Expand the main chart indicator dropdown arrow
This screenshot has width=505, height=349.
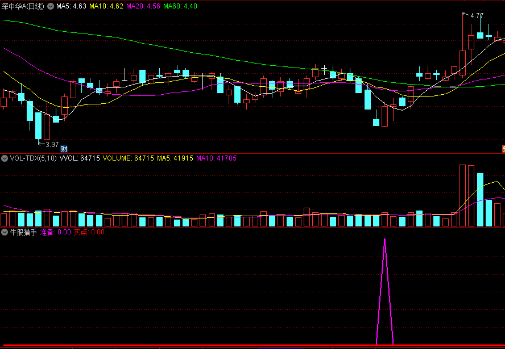pyautogui.click(x=51, y=6)
